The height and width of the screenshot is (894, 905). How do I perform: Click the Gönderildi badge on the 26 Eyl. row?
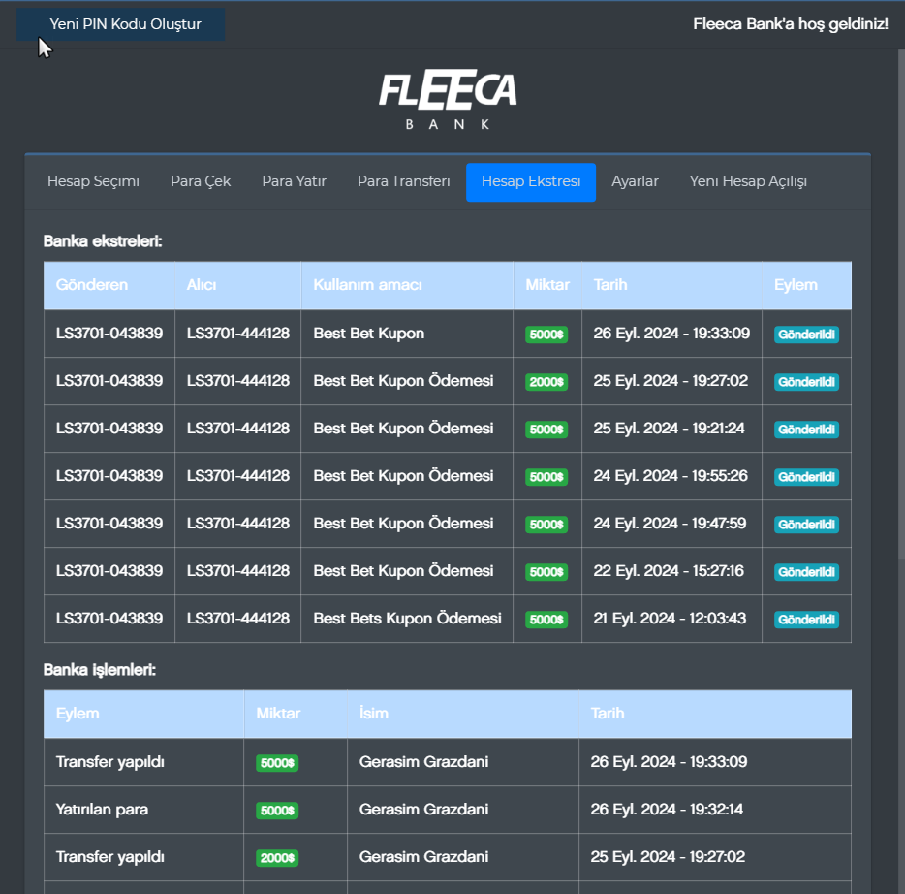tap(806, 335)
